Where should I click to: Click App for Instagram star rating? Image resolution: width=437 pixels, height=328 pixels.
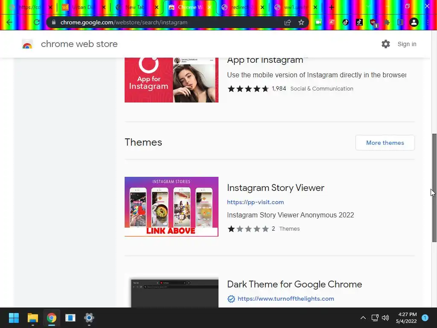(248, 89)
